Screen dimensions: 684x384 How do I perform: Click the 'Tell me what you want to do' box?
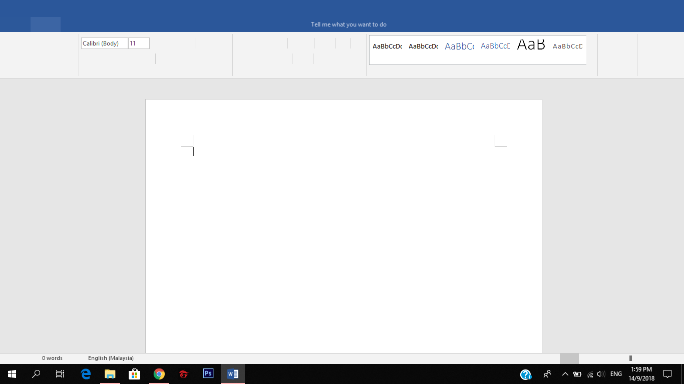tap(349, 24)
